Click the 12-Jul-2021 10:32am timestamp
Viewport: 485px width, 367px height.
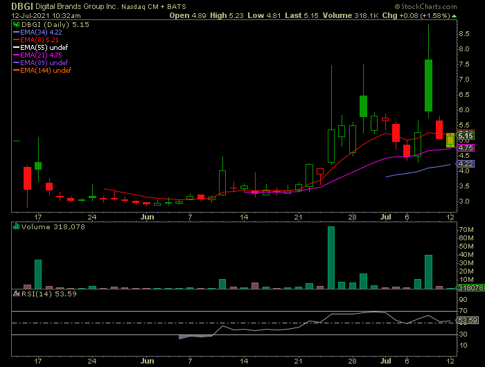point(46,15)
